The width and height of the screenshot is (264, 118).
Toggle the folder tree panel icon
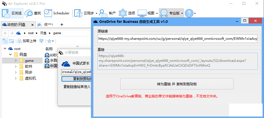pos(5,41)
